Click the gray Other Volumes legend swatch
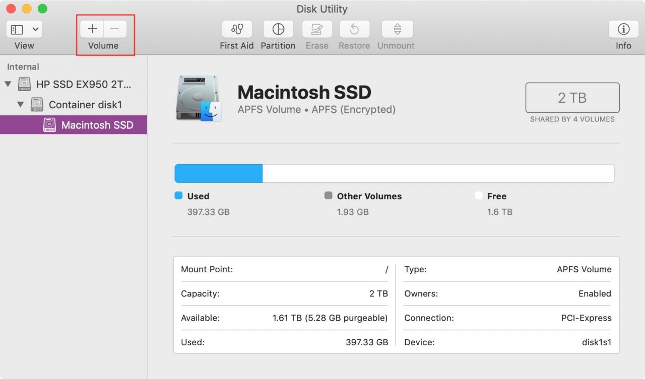This screenshot has width=645, height=379. coord(329,196)
